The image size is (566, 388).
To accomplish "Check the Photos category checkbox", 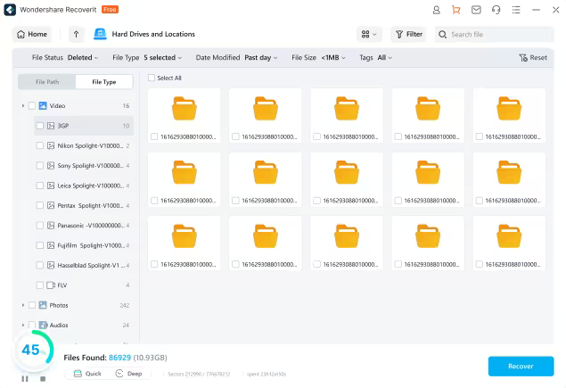I will pos(32,305).
